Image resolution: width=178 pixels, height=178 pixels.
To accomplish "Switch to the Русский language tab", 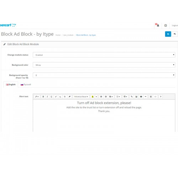I will tap(26, 84).
